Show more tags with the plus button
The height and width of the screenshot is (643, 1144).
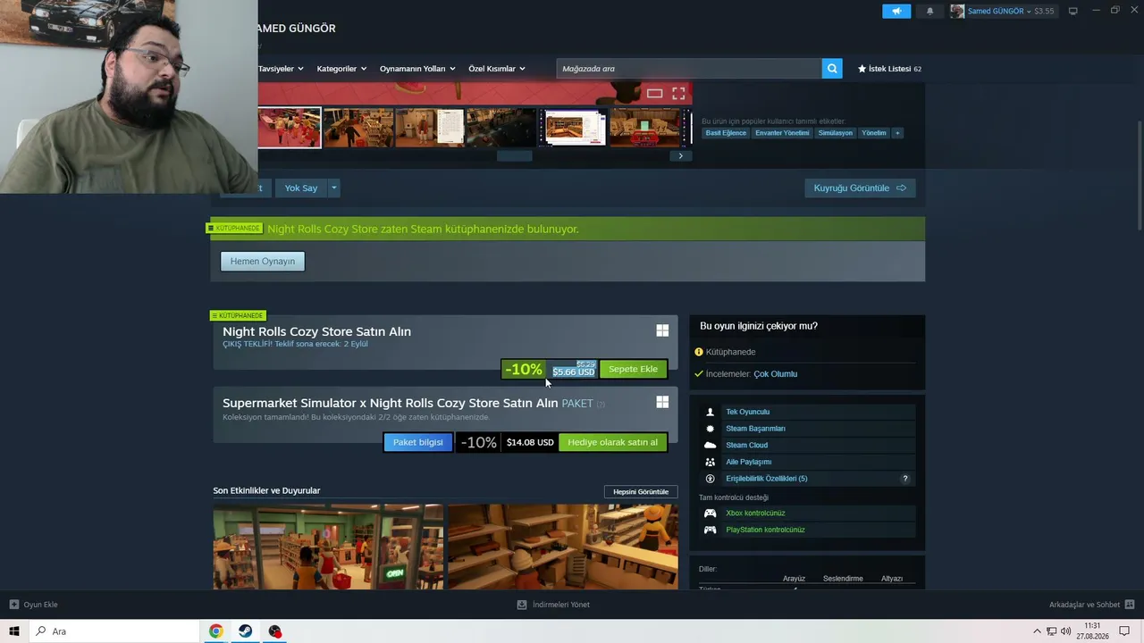(x=897, y=133)
